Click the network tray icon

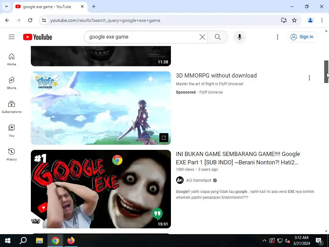(280, 241)
